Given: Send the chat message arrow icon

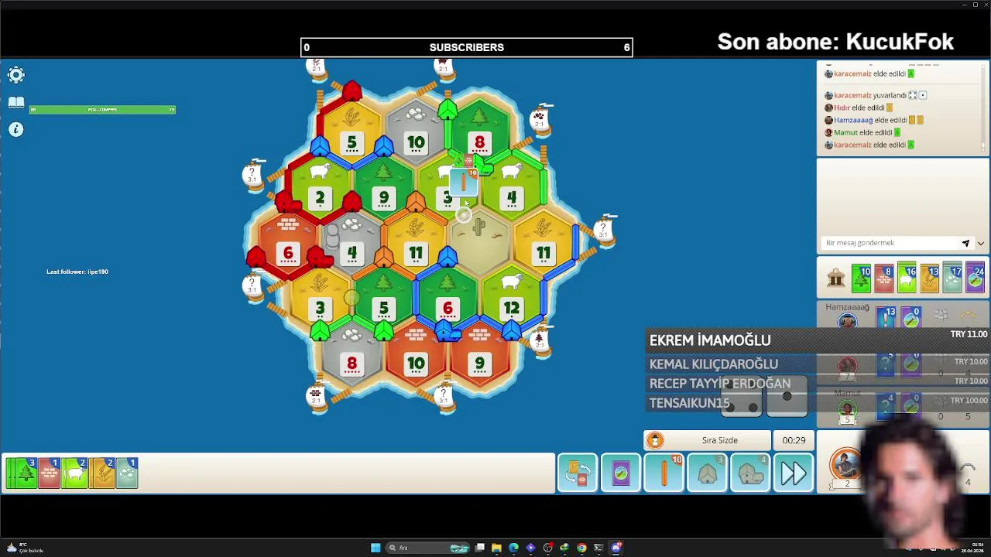Looking at the screenshot, I should (x=965, y=243).
